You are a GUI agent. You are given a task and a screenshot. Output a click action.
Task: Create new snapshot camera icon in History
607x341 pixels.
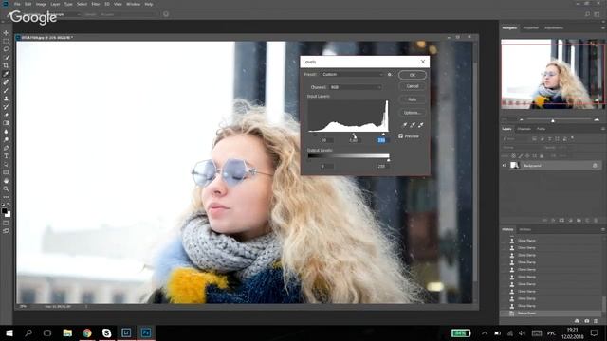click(586, 321)
